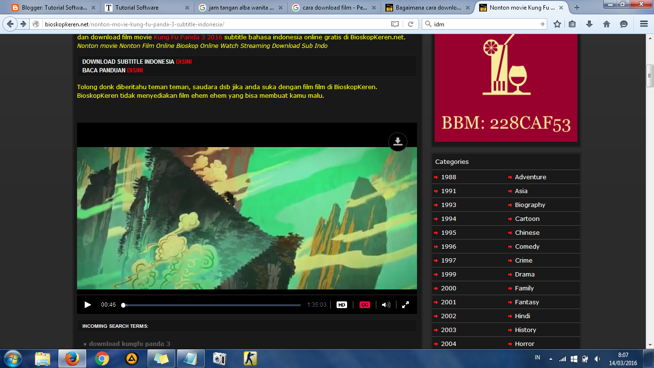The height and width of the screenshot is (368, 654).
Task: Show bookmarks list icon
Action: tap(572, 24)
